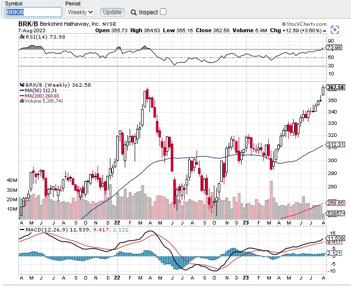Click the Chg +12.59 (+3.60%) value

point(296,30)
